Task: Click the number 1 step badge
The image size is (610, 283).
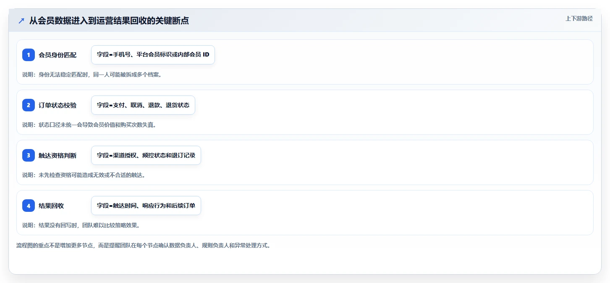Action: click(29, 55)
